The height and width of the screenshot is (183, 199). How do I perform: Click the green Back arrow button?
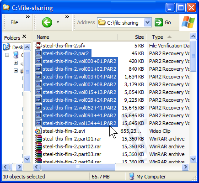coord(47,22)
